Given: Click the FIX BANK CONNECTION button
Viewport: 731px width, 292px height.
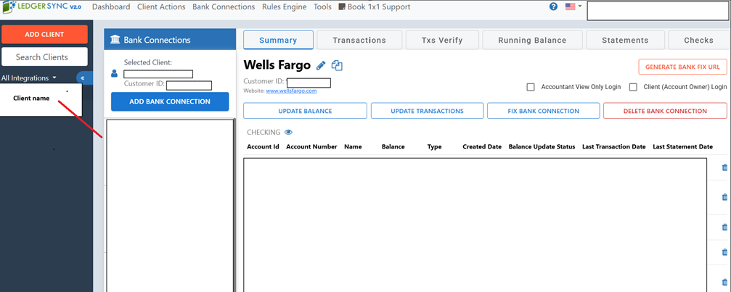Looking at the screenshot, I should [x=544, y=111].
